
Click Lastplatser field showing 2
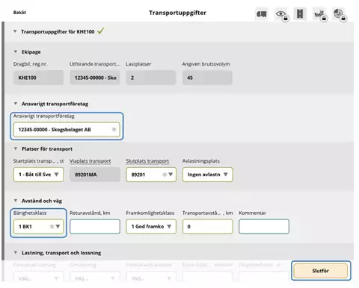pyautogui.click(x=151, y=78)
